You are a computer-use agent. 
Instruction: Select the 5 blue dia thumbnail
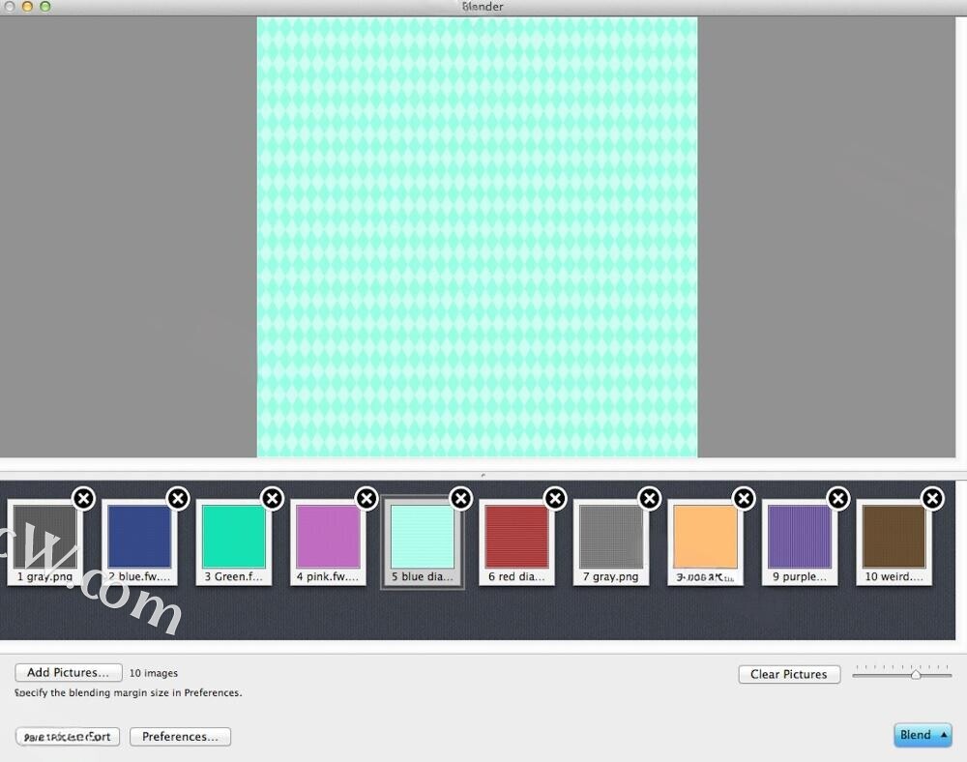pos(423,542)
